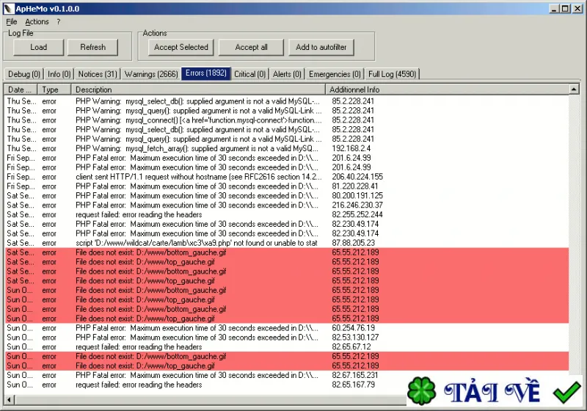The width and height of the screenshot is (587, 411).
Task: Sort by Additionnel Info column header
Action: click(447, 90)
